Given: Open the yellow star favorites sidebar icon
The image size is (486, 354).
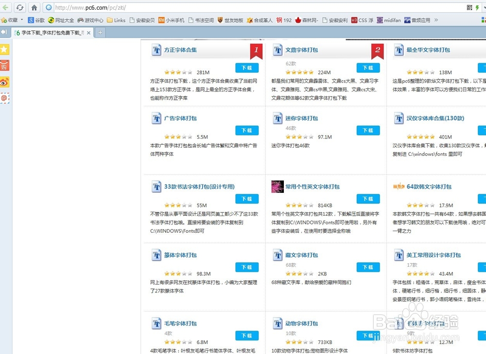Looking at the screenshot, I should click(x=4, y=49).
